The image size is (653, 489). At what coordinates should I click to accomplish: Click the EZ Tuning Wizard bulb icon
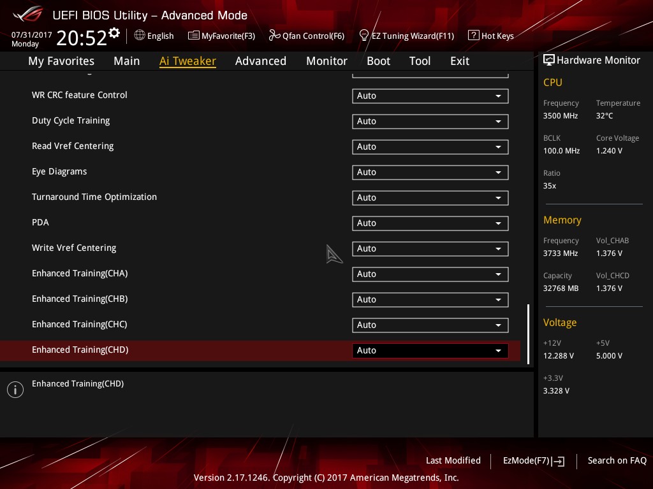click(x=364, y=36)
